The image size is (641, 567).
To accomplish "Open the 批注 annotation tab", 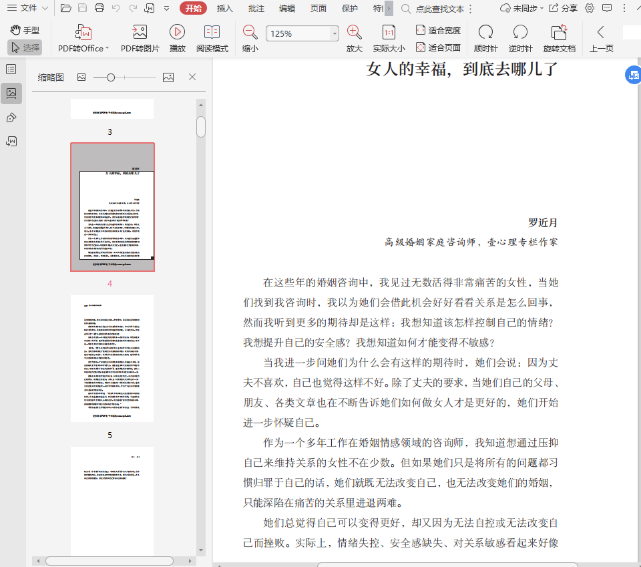I will tap(256, 9).
